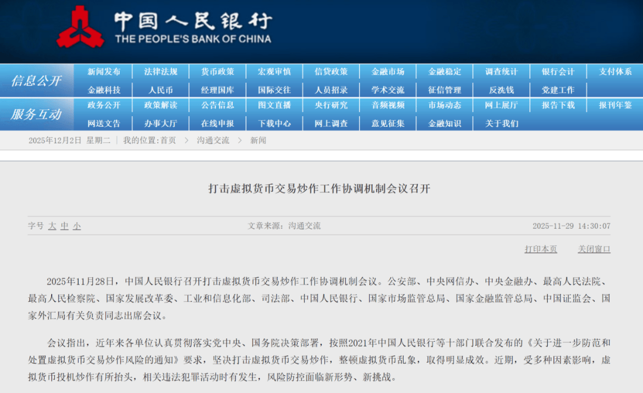Viewport: 643px width, 393px height.
Task: Set font size to 中
Action: click(x=65, y=226)
